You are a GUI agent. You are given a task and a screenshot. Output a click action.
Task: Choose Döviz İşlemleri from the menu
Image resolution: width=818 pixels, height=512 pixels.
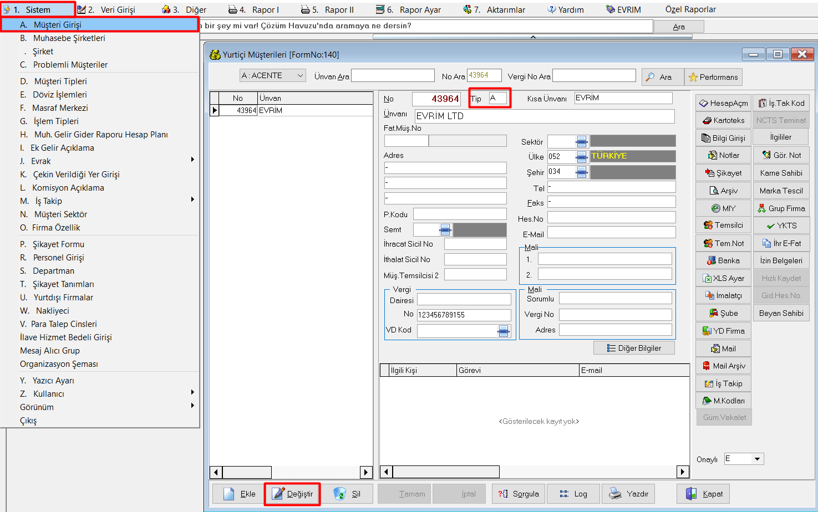(59, 95)
